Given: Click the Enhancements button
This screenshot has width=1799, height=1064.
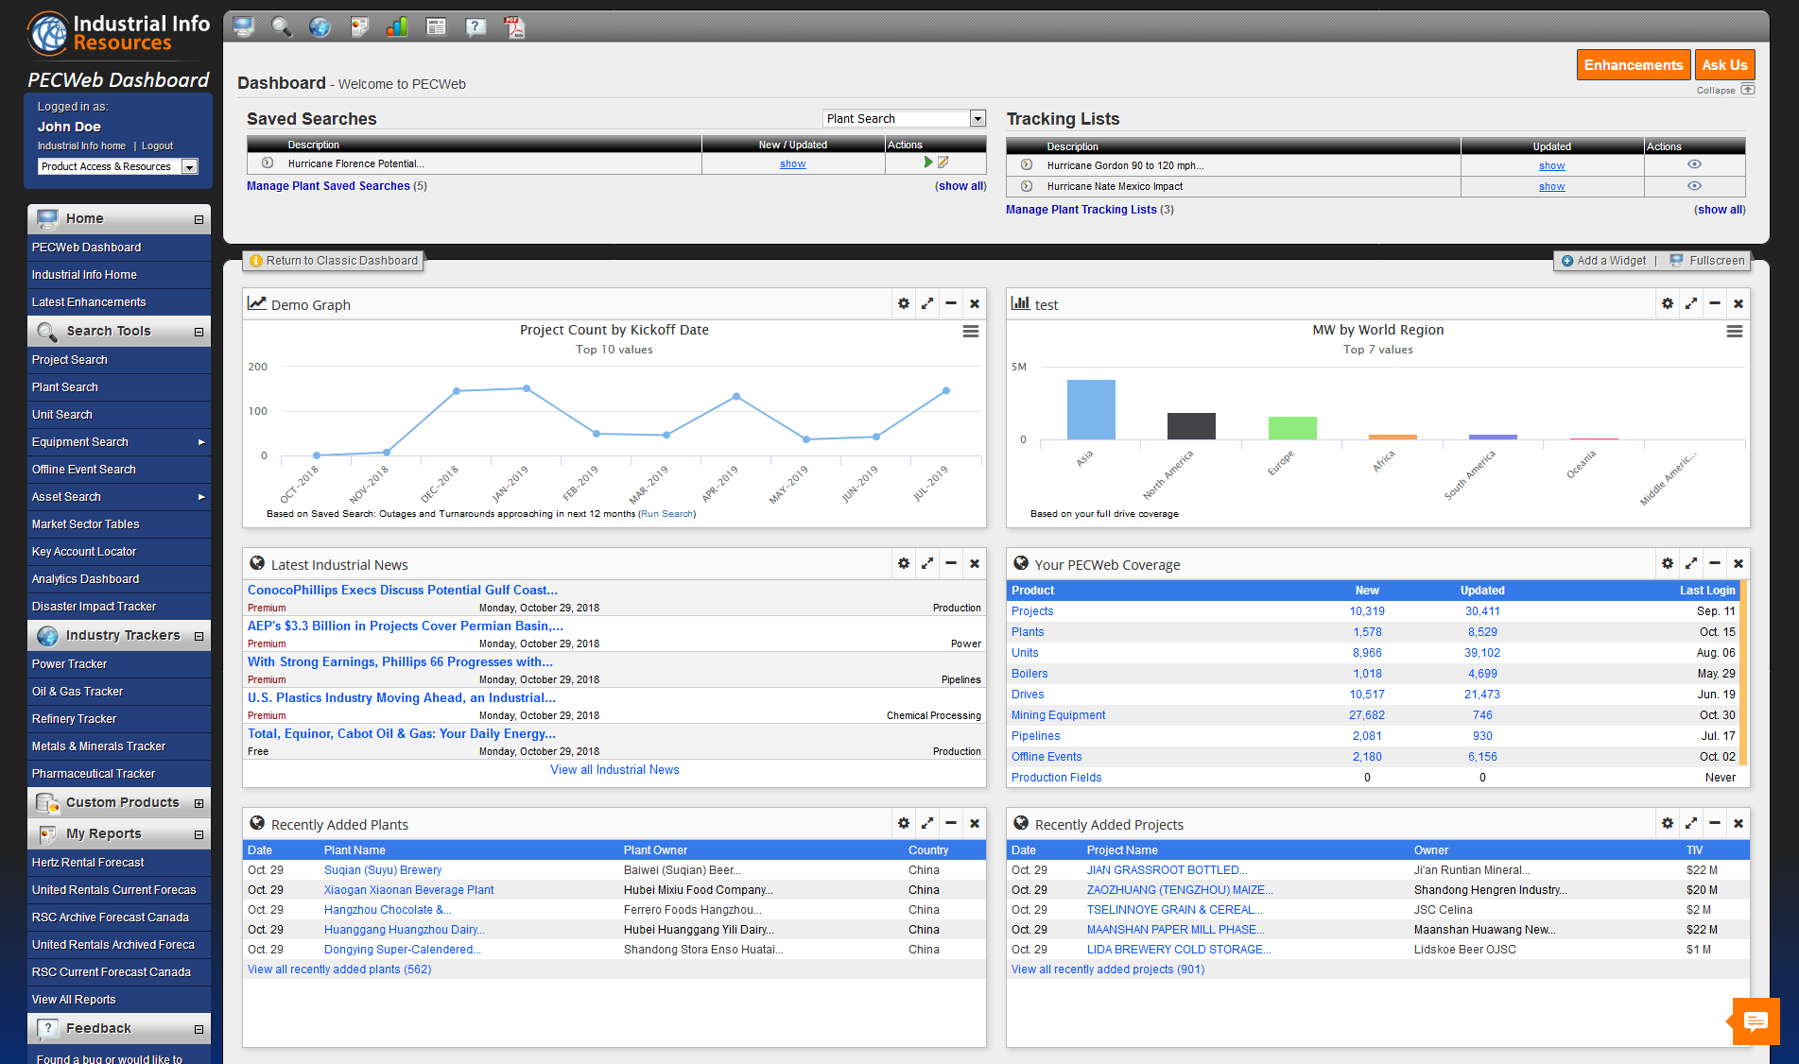Looking at the screenshot, I should click(x=1634, y=64).
